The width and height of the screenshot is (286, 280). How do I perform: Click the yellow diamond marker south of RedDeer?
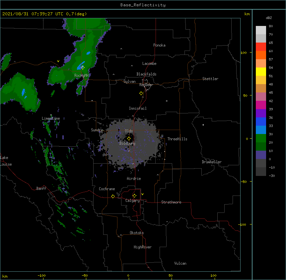tap(141, 93)
